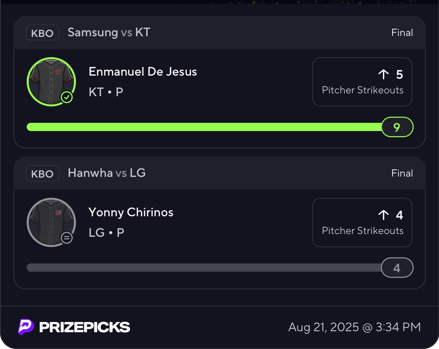The height and width of the screenshot is (349, 439).
Task: Click KBO badge for Samsung vs KT
Action: click(42, 33)
